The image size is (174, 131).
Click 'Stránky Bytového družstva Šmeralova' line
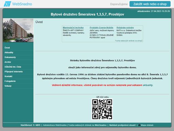pos(102,60)
